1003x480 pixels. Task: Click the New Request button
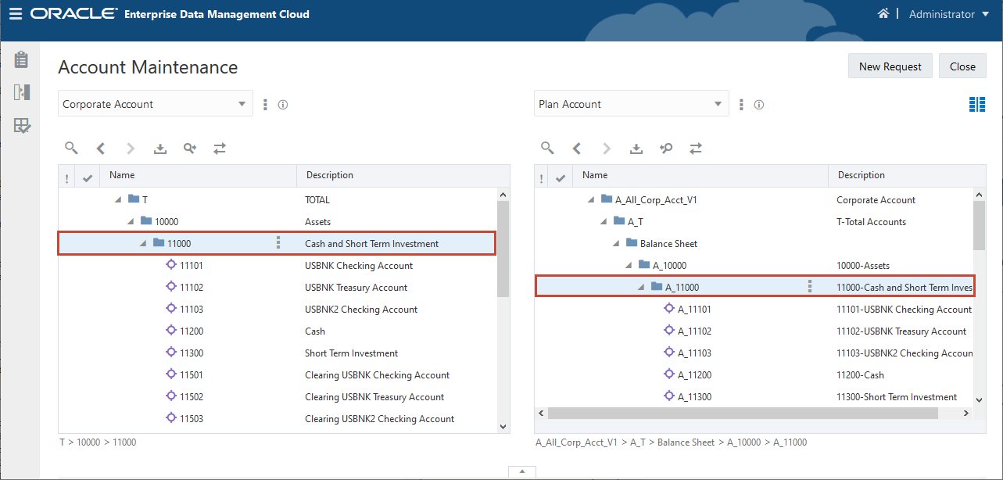tap(890, 66)
